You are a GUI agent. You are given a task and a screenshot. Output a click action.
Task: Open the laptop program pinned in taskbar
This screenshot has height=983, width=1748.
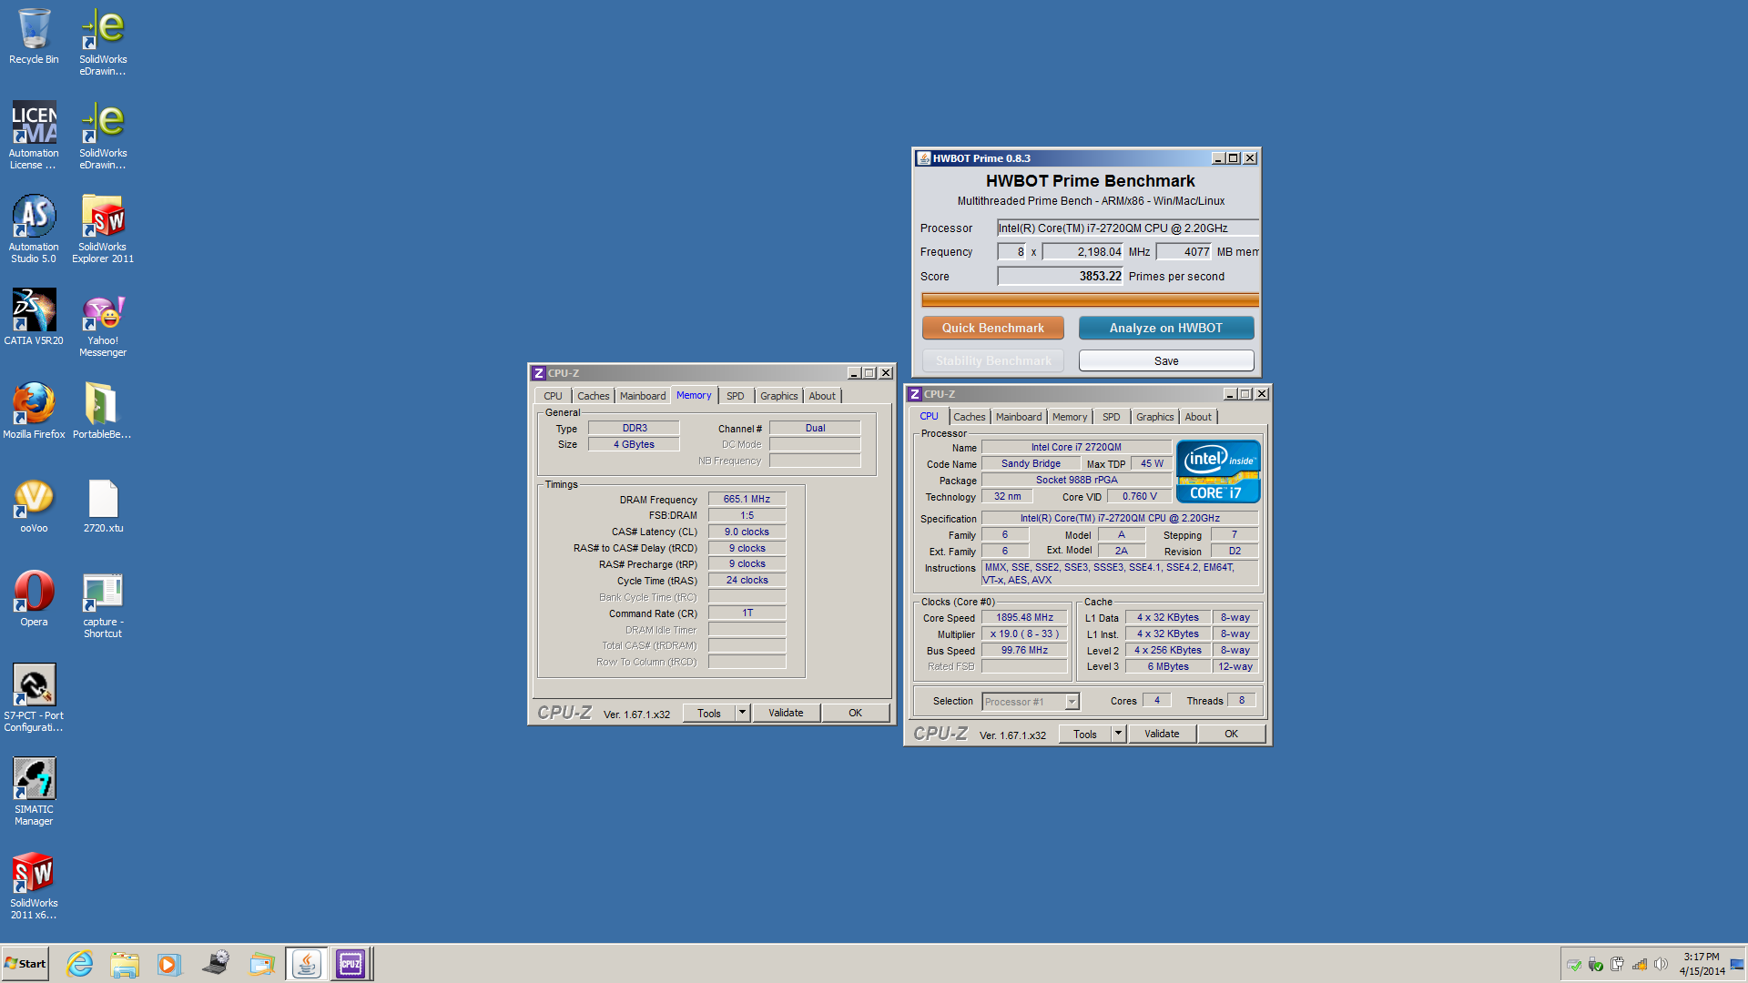216,964
